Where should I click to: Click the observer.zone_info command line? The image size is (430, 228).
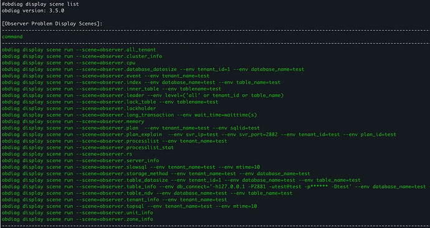[77, 219]
